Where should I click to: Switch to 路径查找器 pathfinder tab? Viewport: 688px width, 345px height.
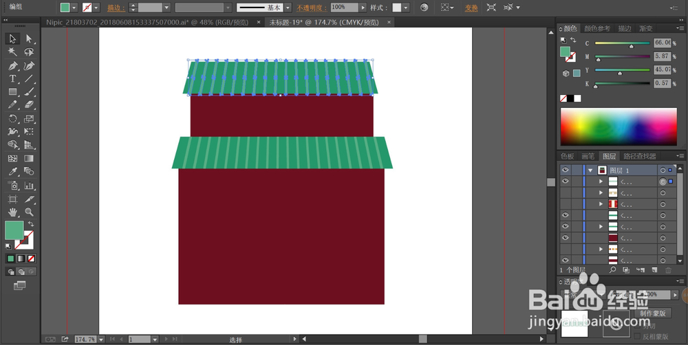tap(640, 156)
